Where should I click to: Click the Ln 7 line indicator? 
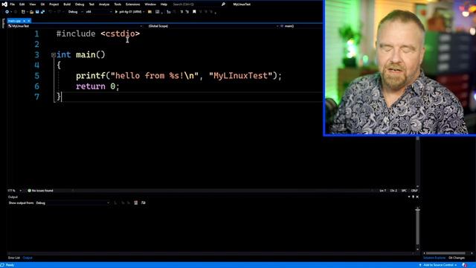tap(383, 191)
